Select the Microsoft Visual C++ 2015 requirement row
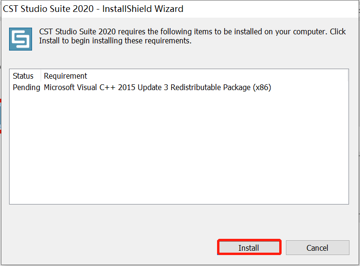 (157, 87)
